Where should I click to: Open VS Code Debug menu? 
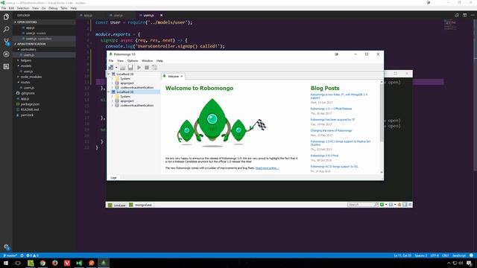click(x=53, y=8)
